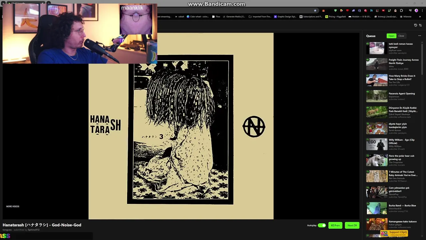This screenshot has width=426, height=240.
Task: Open the Flow bookmark
Action: pyautogui.click(x=216, y=16)
